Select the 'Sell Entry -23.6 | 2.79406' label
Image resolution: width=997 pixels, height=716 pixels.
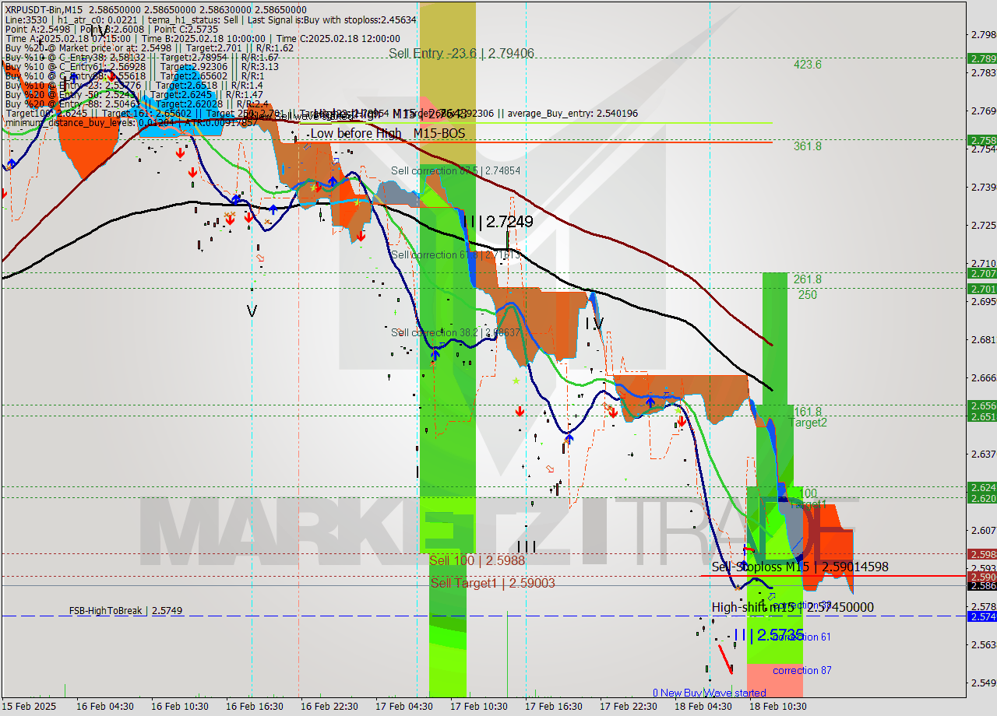461,54
